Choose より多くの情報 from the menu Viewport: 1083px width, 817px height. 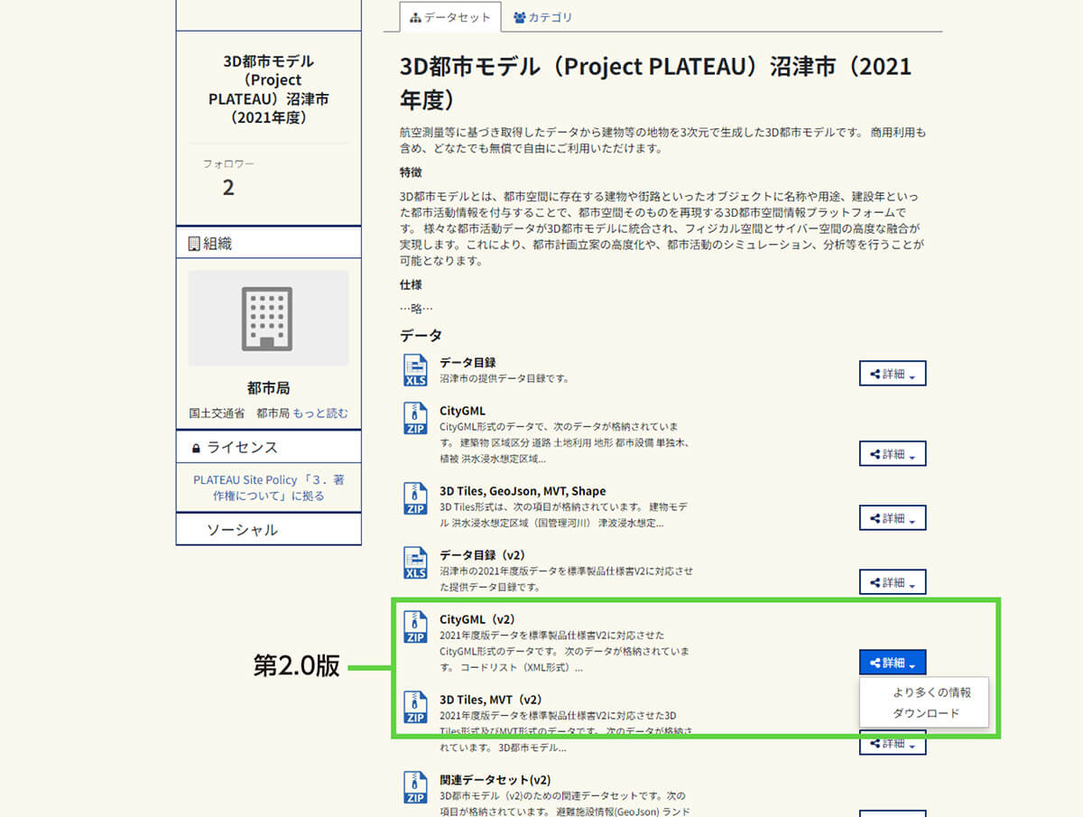coord(931,692)
